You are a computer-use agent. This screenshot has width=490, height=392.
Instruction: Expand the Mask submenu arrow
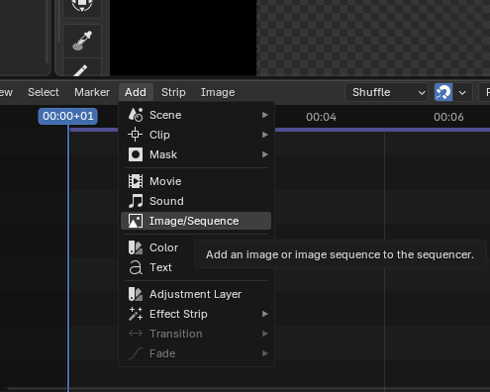click(x=264, y=154)
